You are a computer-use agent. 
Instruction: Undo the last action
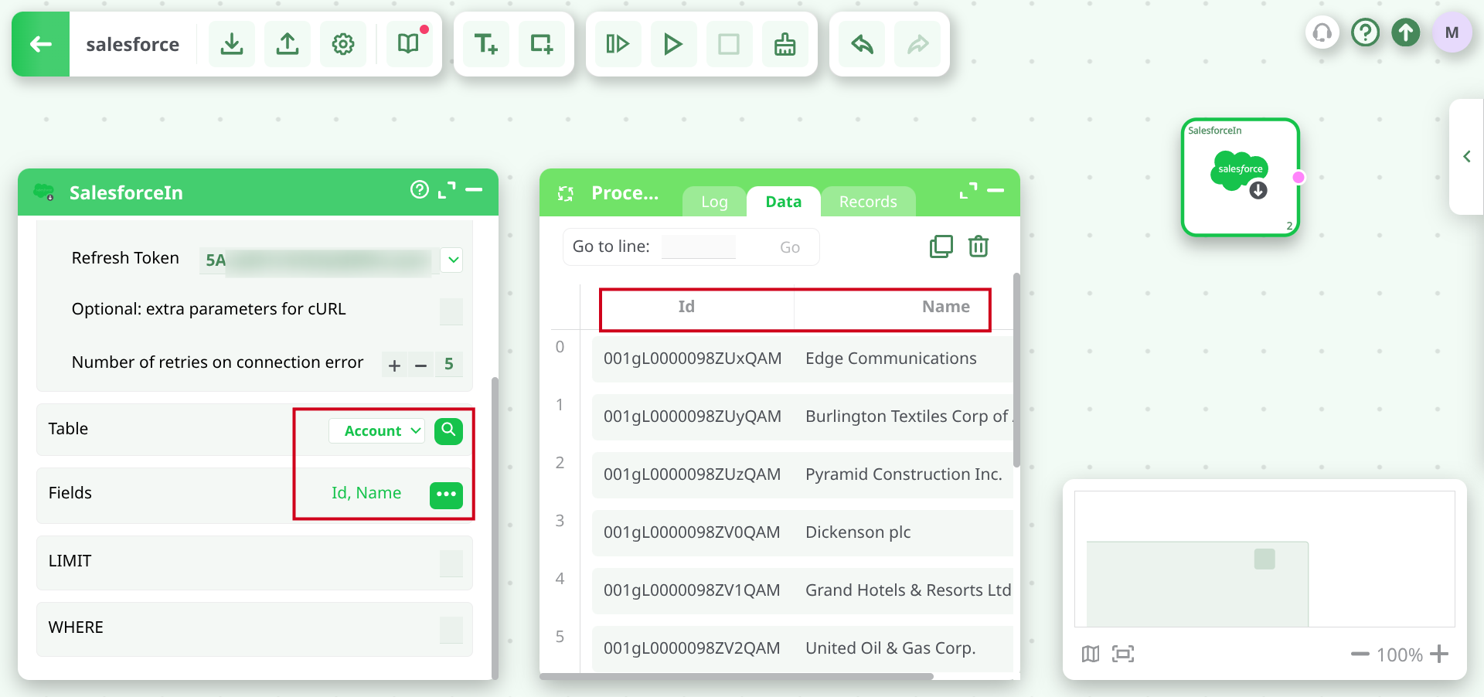coord(862,44)
